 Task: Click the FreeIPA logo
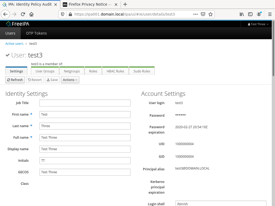click(17, 24)
